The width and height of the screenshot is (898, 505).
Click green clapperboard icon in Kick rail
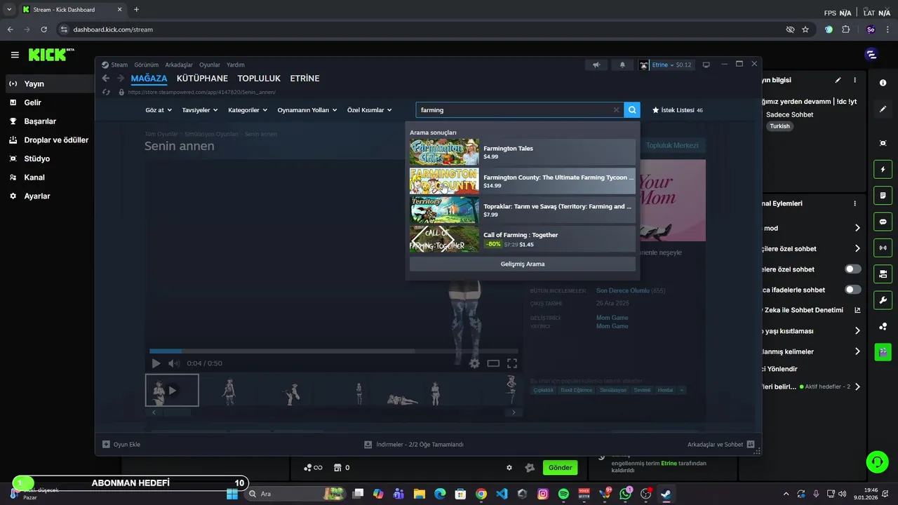click(883, 352)
